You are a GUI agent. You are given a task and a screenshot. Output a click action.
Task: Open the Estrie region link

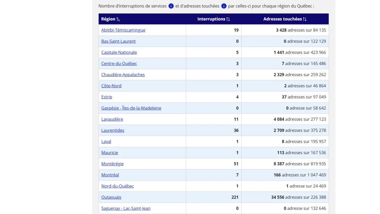[x=107, y=97]
